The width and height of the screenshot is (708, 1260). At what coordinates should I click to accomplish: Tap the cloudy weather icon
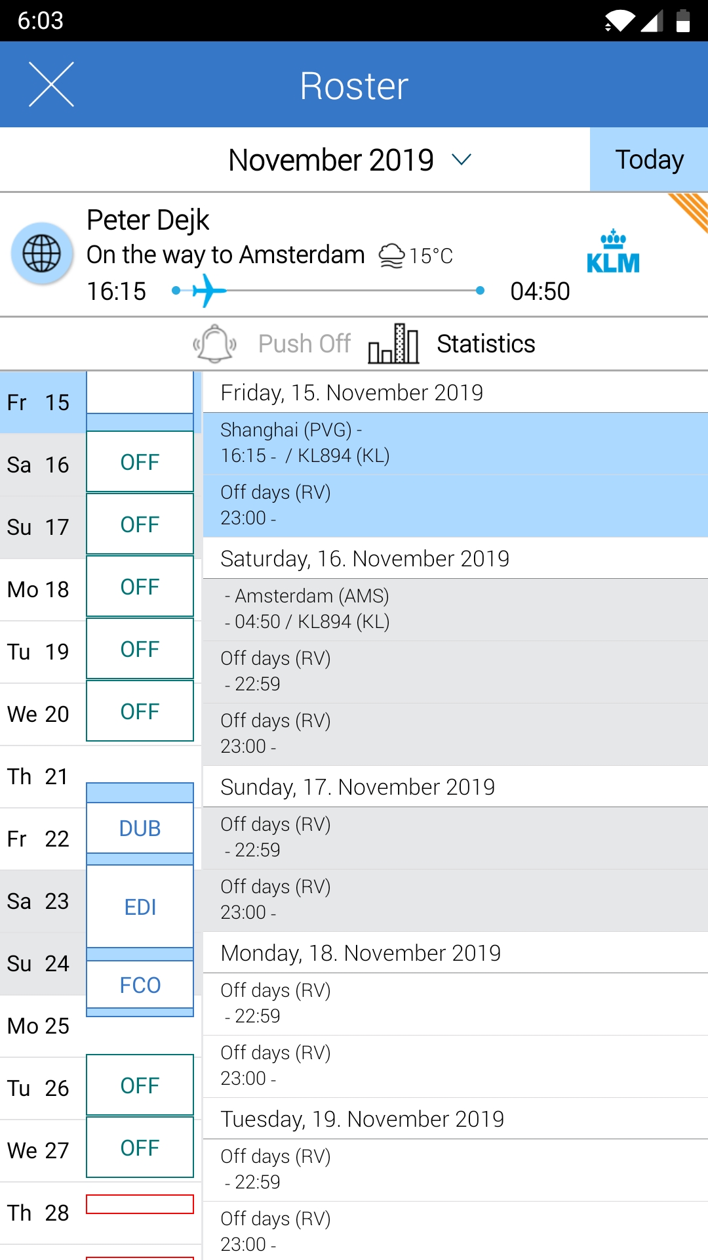point(392,255)
